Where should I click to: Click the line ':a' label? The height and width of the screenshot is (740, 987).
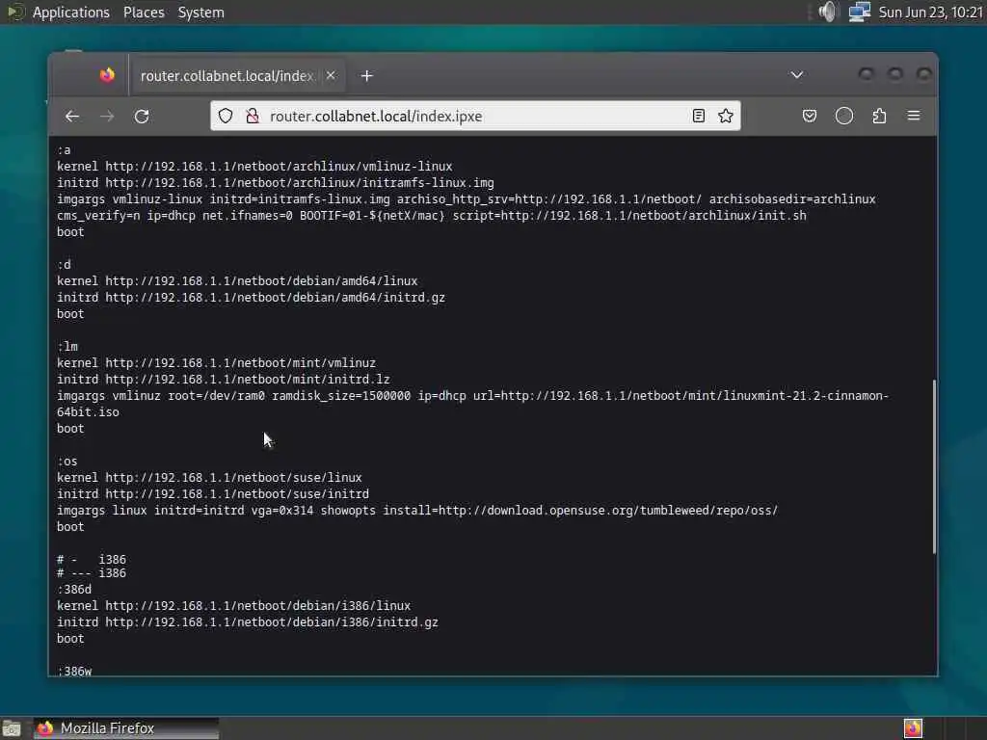click(x=64, y=149)
